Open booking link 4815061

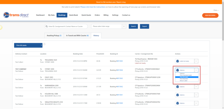[120, 95]
